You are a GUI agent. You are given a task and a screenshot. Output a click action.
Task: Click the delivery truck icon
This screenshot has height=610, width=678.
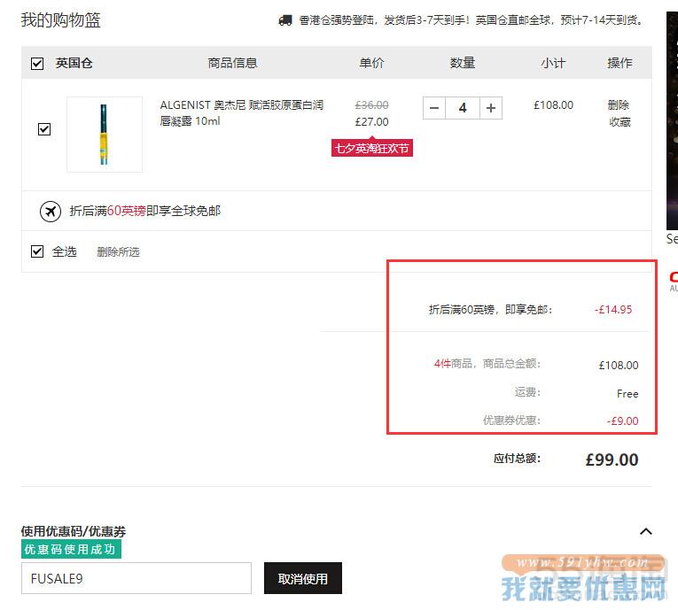coord(285,20)
